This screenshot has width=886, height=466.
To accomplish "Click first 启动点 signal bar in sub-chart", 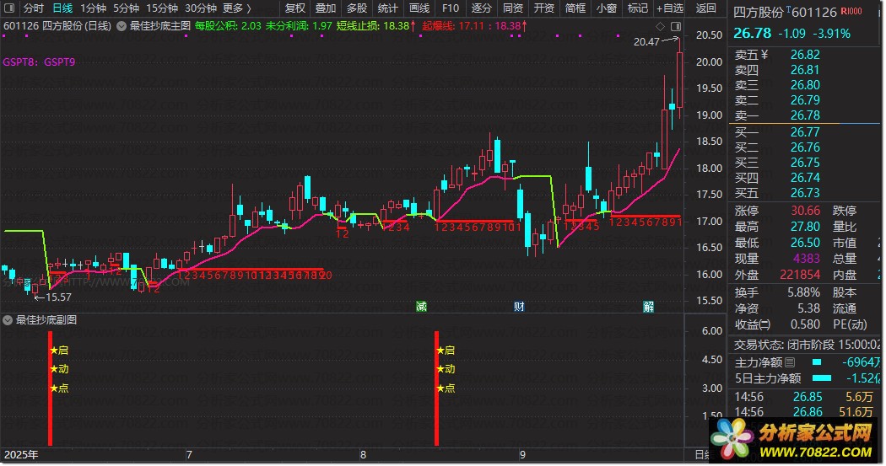I will (x=51, y=388).
